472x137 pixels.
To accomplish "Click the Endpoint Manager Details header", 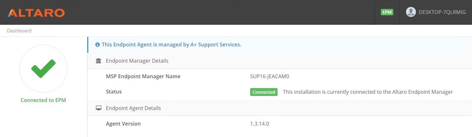I will (x=137, y=61).
